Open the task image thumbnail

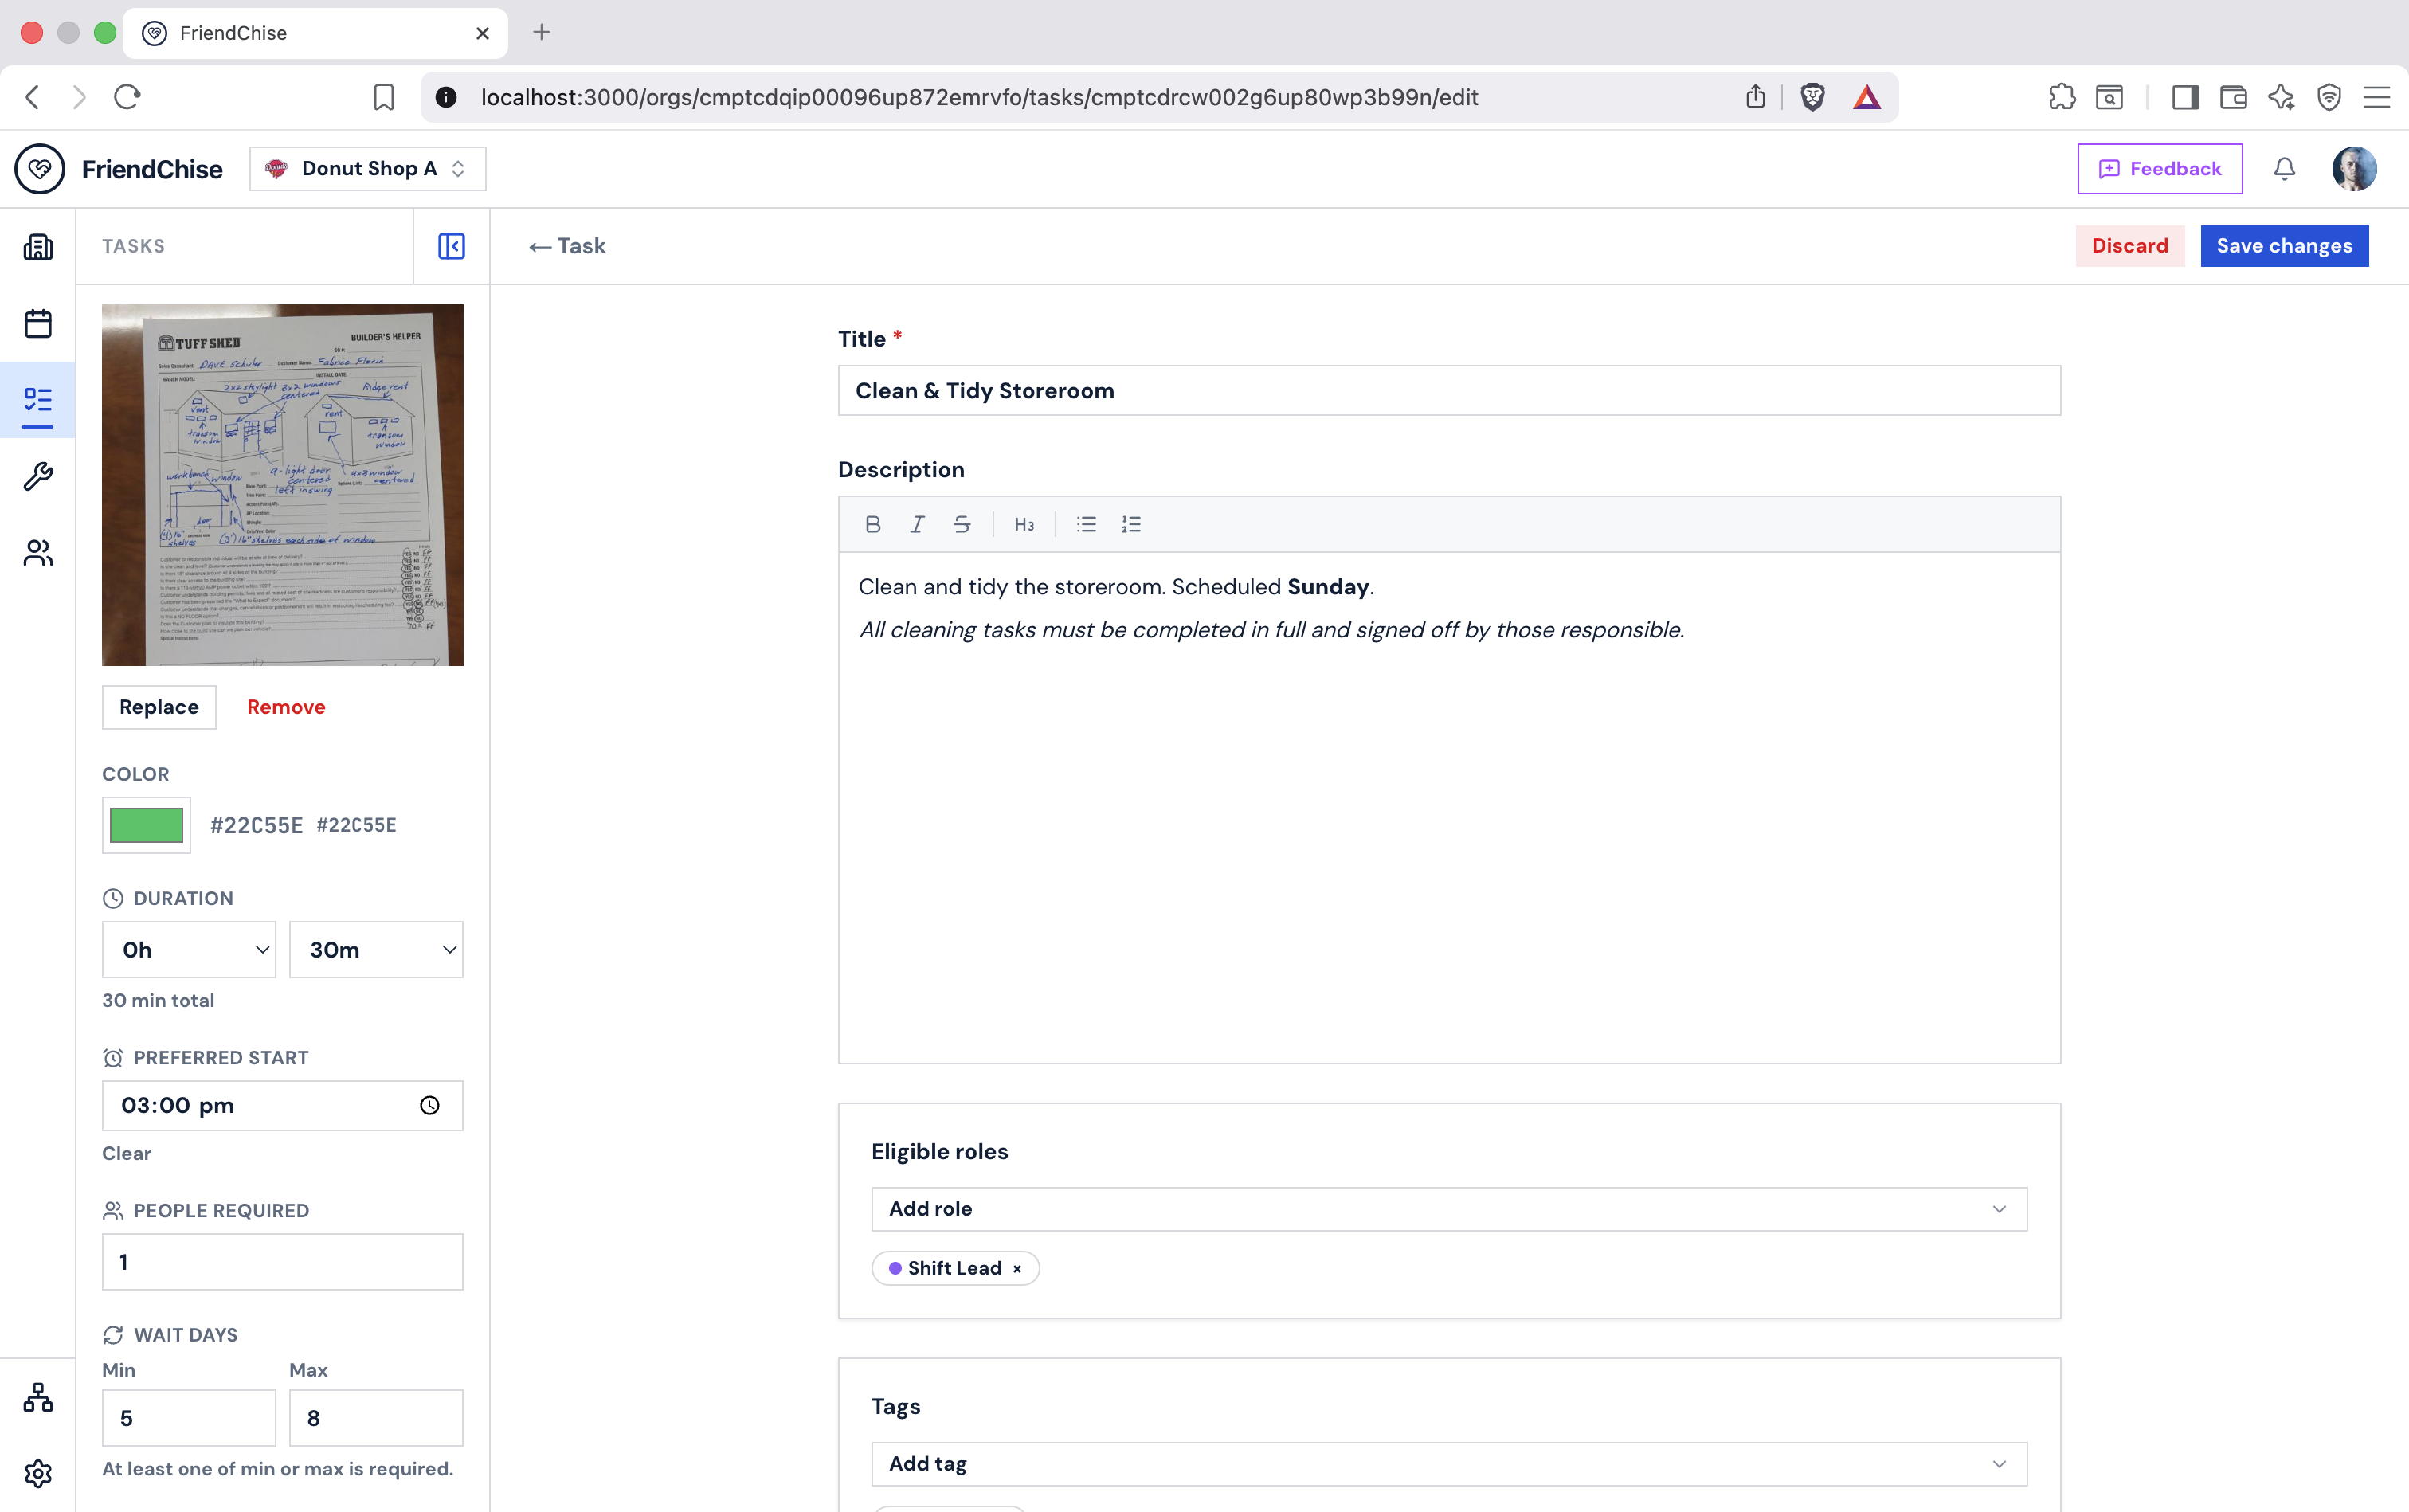coord(283,485)
